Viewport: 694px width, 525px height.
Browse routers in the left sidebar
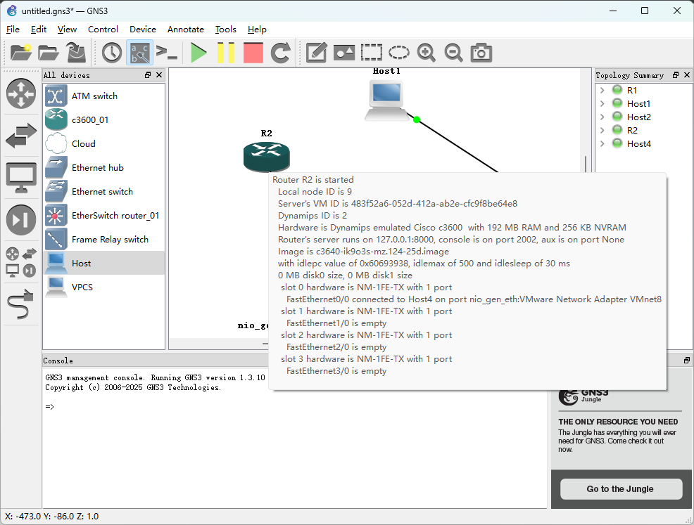(21, 93)
